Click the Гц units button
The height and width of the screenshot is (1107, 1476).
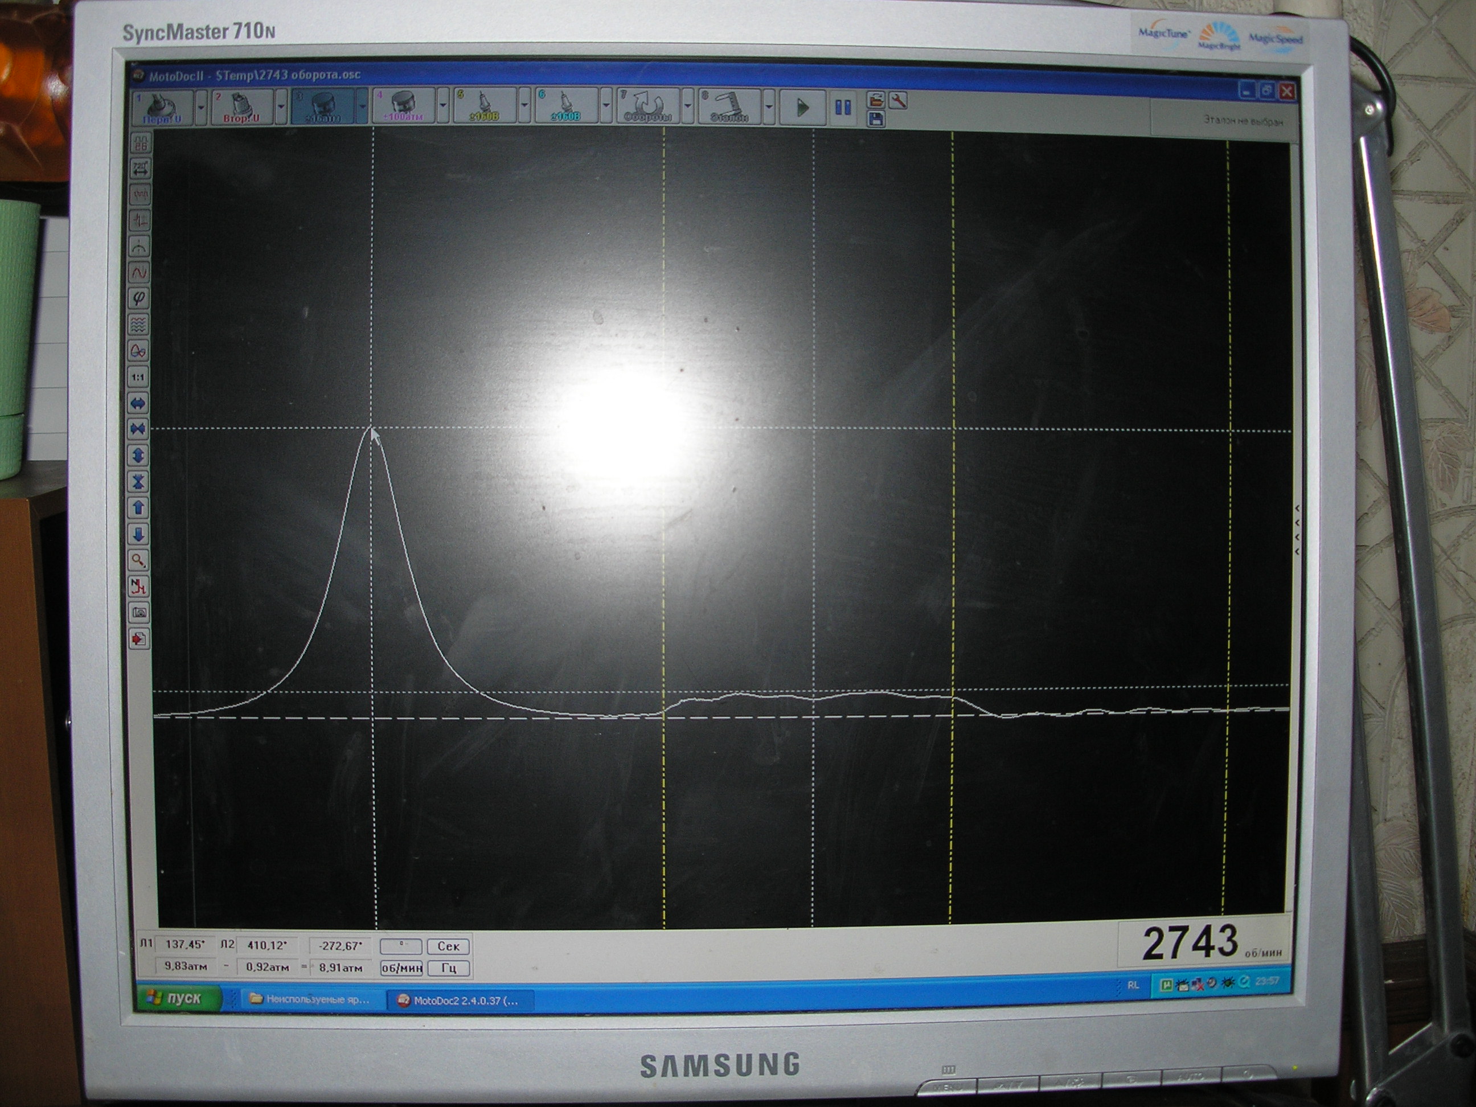click(448, 968)
